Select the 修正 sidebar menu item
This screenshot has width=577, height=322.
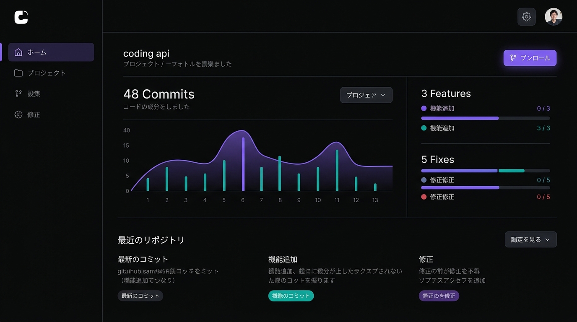(x=34, y=114)
